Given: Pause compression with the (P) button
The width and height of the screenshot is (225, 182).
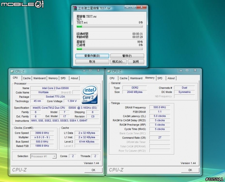Looking at the screenshot, I should pyautogui.click(x=127, y=56).
